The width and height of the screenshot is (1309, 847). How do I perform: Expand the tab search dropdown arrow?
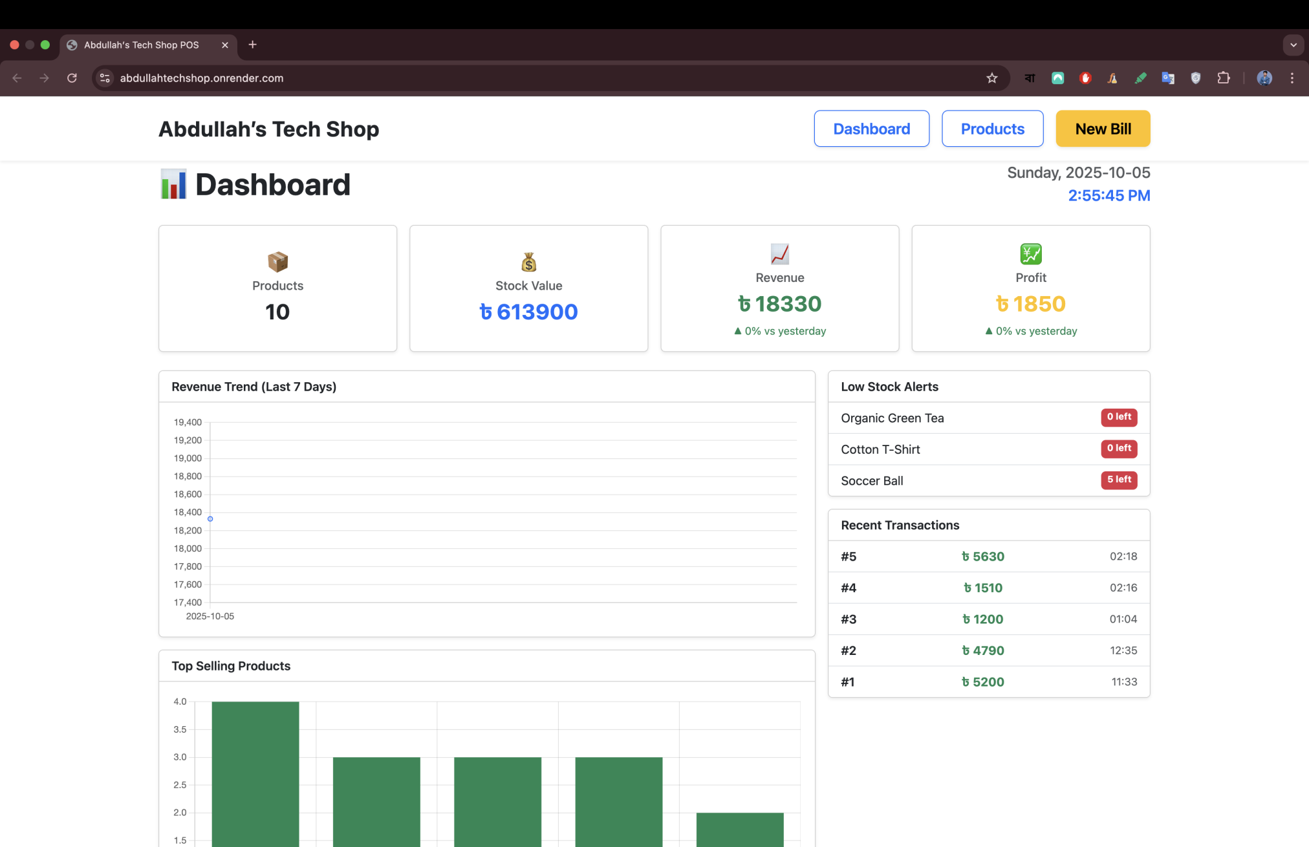1293,45
